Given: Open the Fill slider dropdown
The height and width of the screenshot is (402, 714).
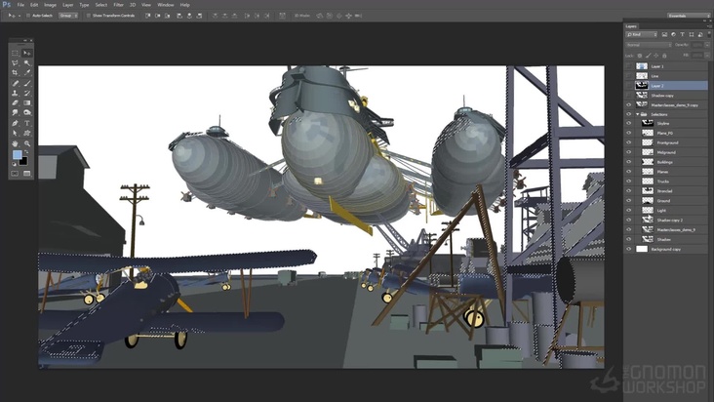Looking at the screenshot, I should tap(707, 56).
